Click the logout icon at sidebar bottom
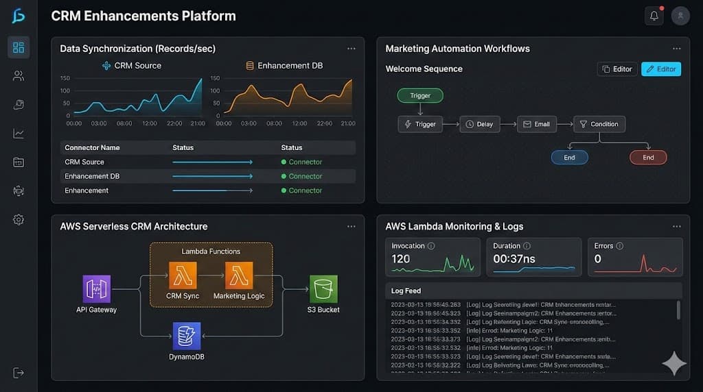Image resolution: width=703 pixels, height=392 pixels. (x=19, y=372)
